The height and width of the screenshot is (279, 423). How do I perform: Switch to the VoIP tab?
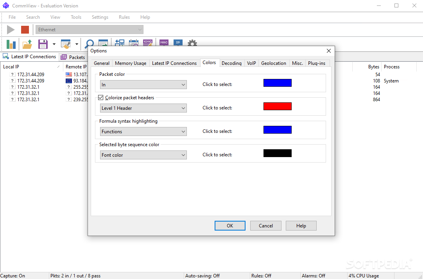point(251,63)
